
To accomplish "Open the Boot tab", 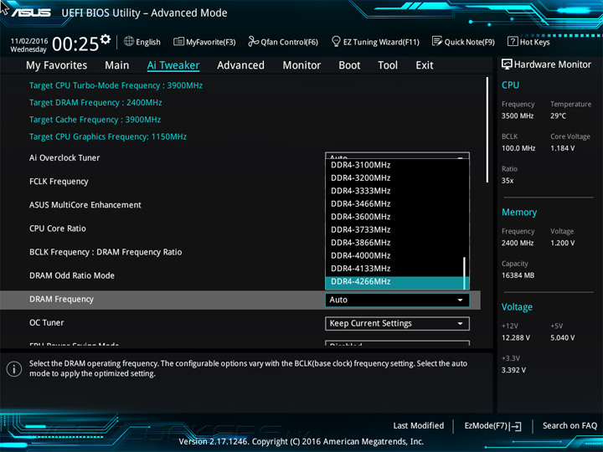I will 349,65.
